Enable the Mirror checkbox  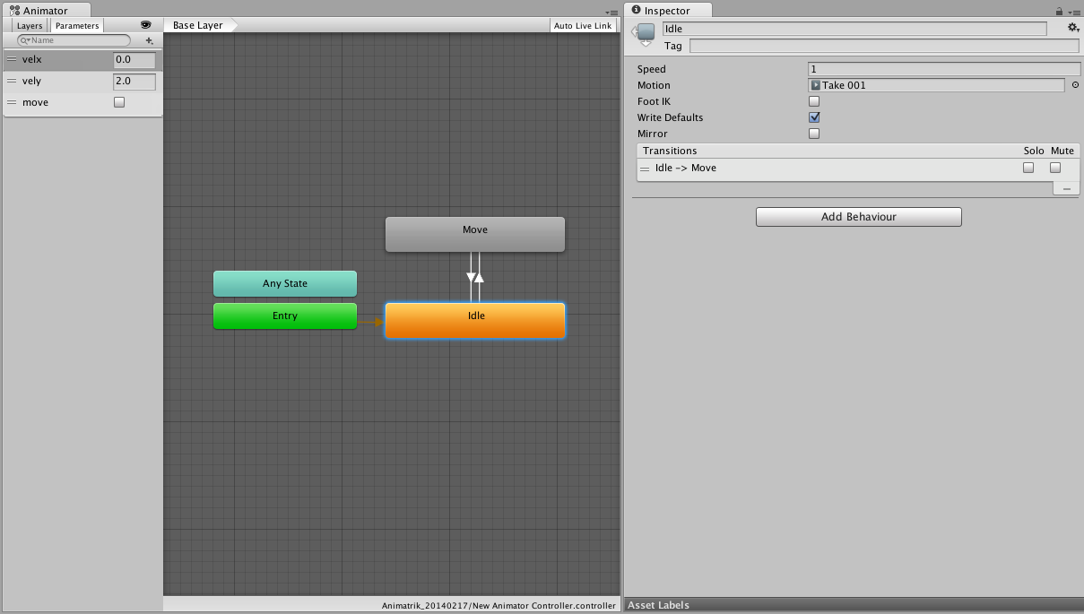[814, 133]
